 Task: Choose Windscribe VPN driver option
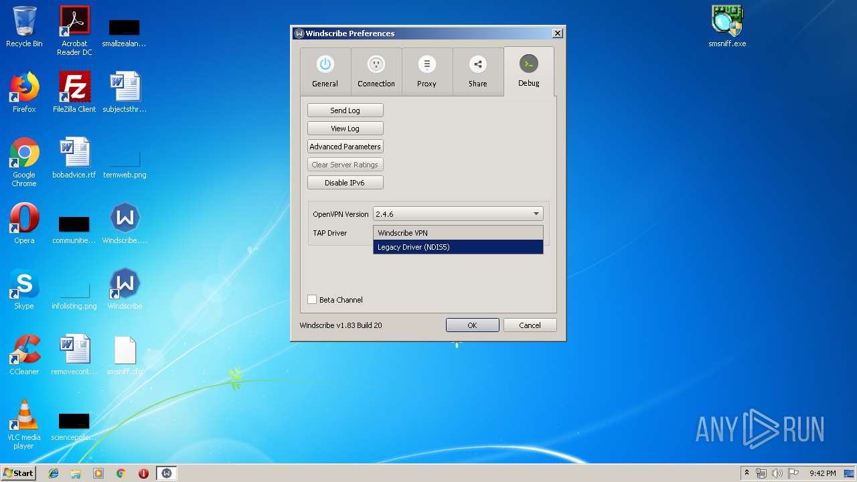click(458, 233)
